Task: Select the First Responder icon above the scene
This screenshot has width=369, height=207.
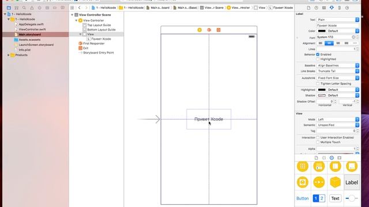Action: point(209,30)
